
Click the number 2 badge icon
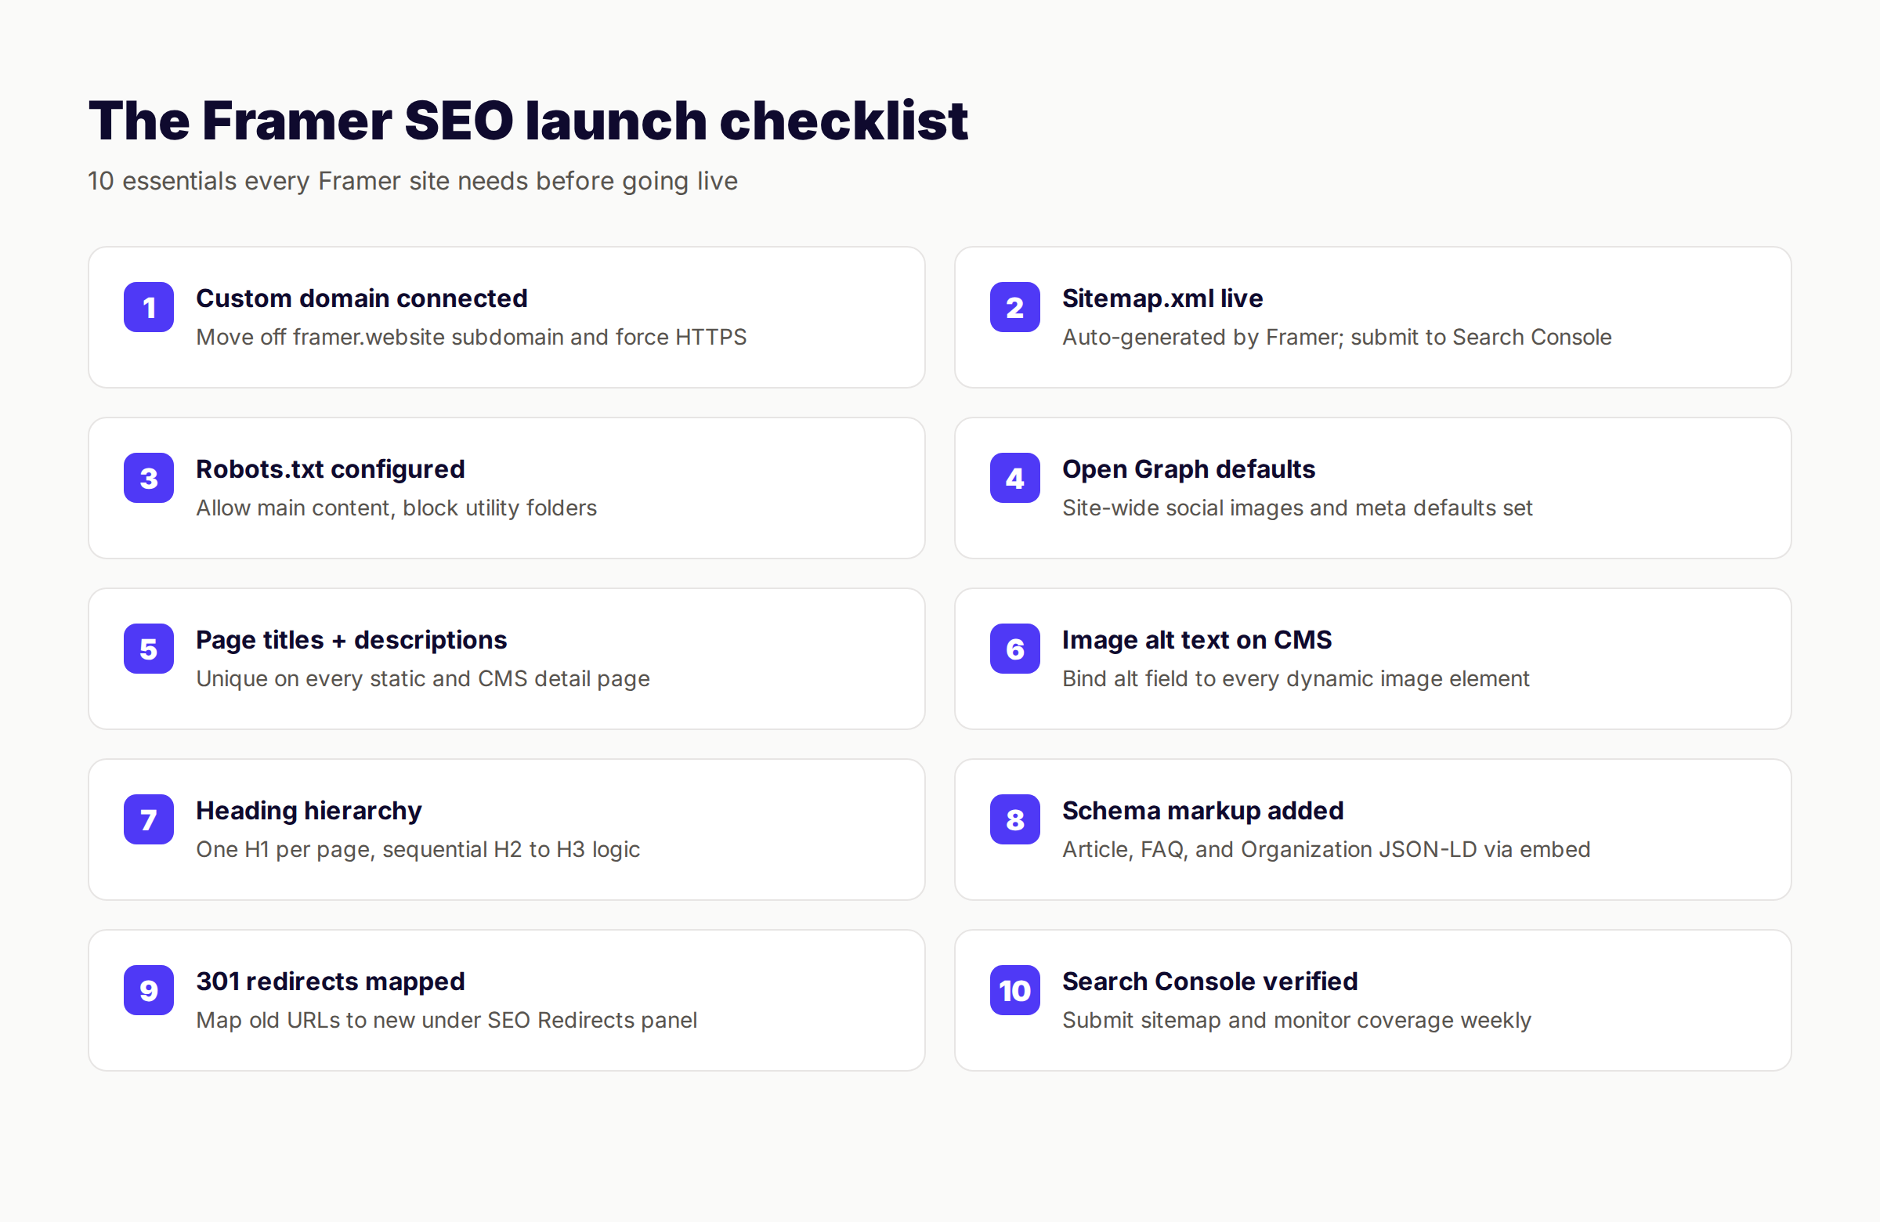1015,307
